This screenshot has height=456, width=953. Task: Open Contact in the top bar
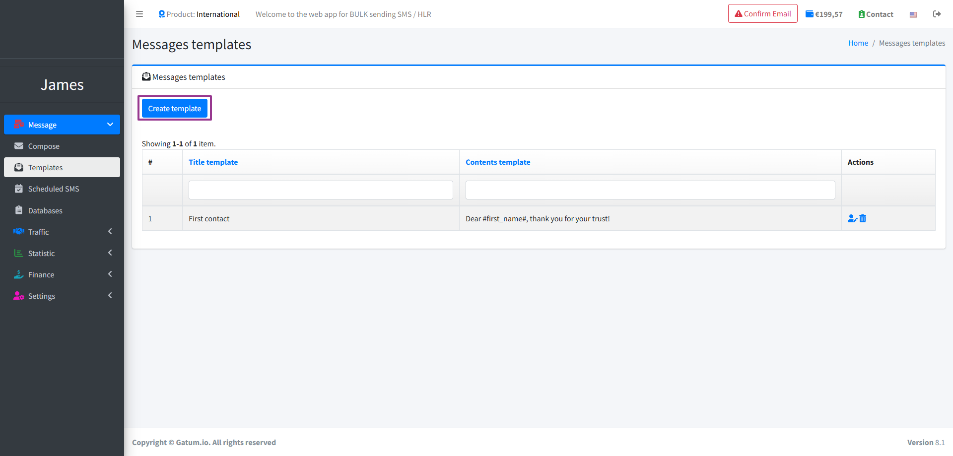[x=876, y=14]
